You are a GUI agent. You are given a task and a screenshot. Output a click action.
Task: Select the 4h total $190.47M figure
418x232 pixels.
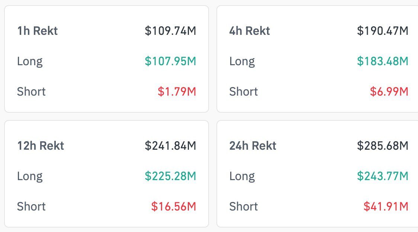382,31
